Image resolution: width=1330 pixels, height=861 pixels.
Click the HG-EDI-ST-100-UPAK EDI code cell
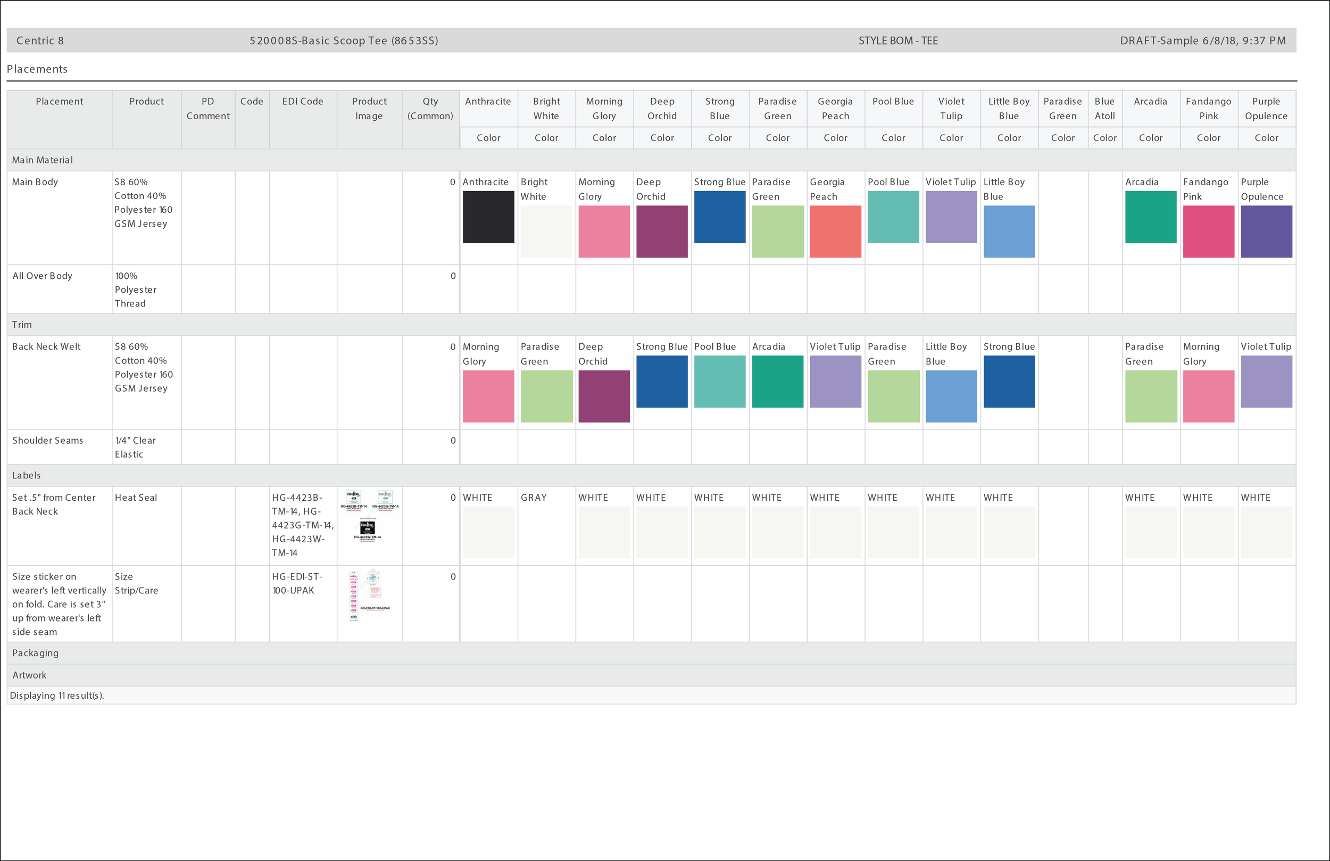[297, 584]
